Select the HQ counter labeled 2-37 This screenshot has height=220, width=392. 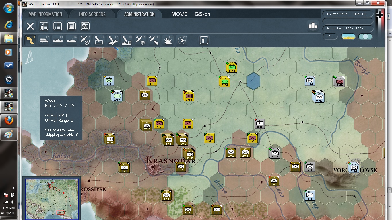pyautogui.click(x=117, y=96)
